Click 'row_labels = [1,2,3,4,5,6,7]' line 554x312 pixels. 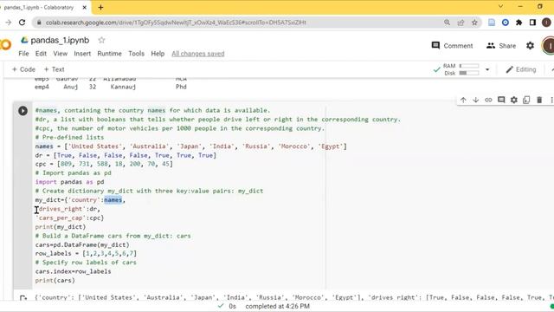tap(86, 253)
